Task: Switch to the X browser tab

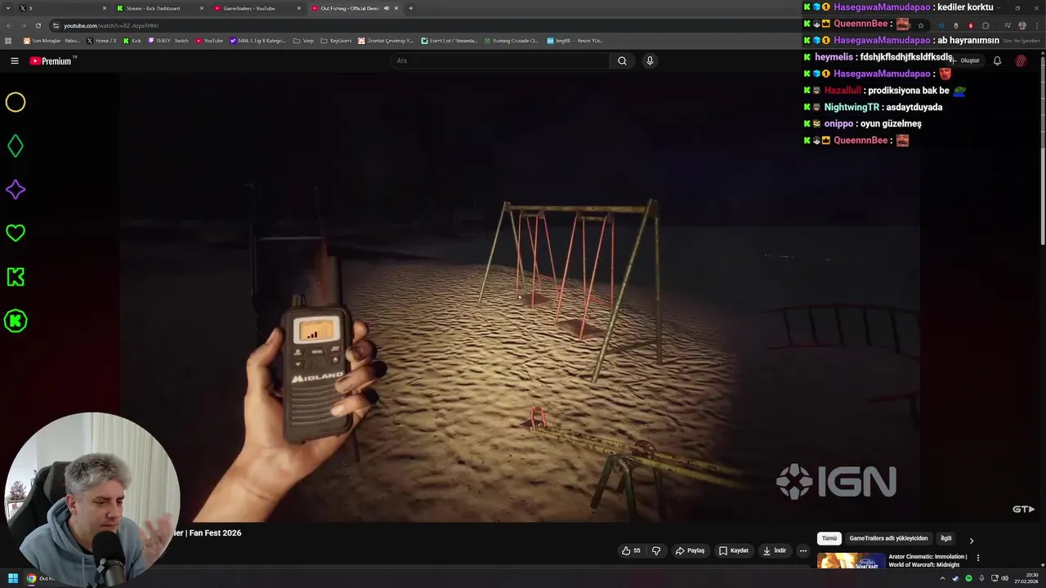Action: point(61,8)
